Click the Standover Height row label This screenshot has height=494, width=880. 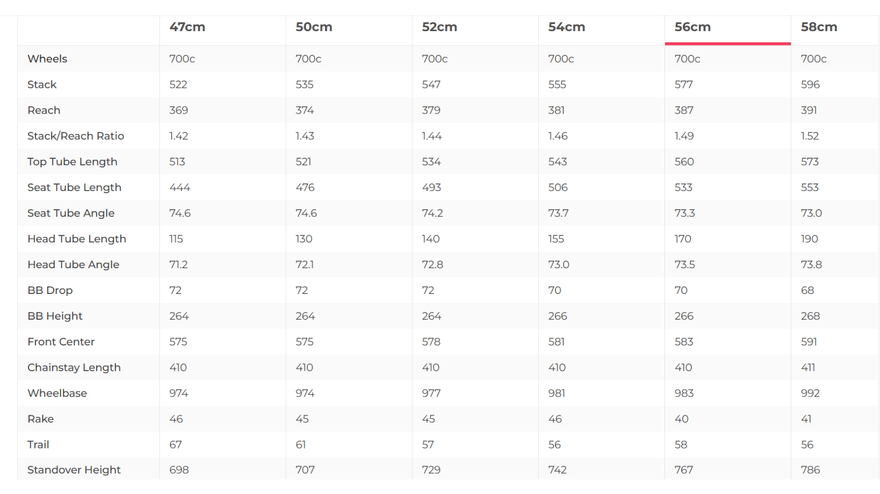coord(74,470)
